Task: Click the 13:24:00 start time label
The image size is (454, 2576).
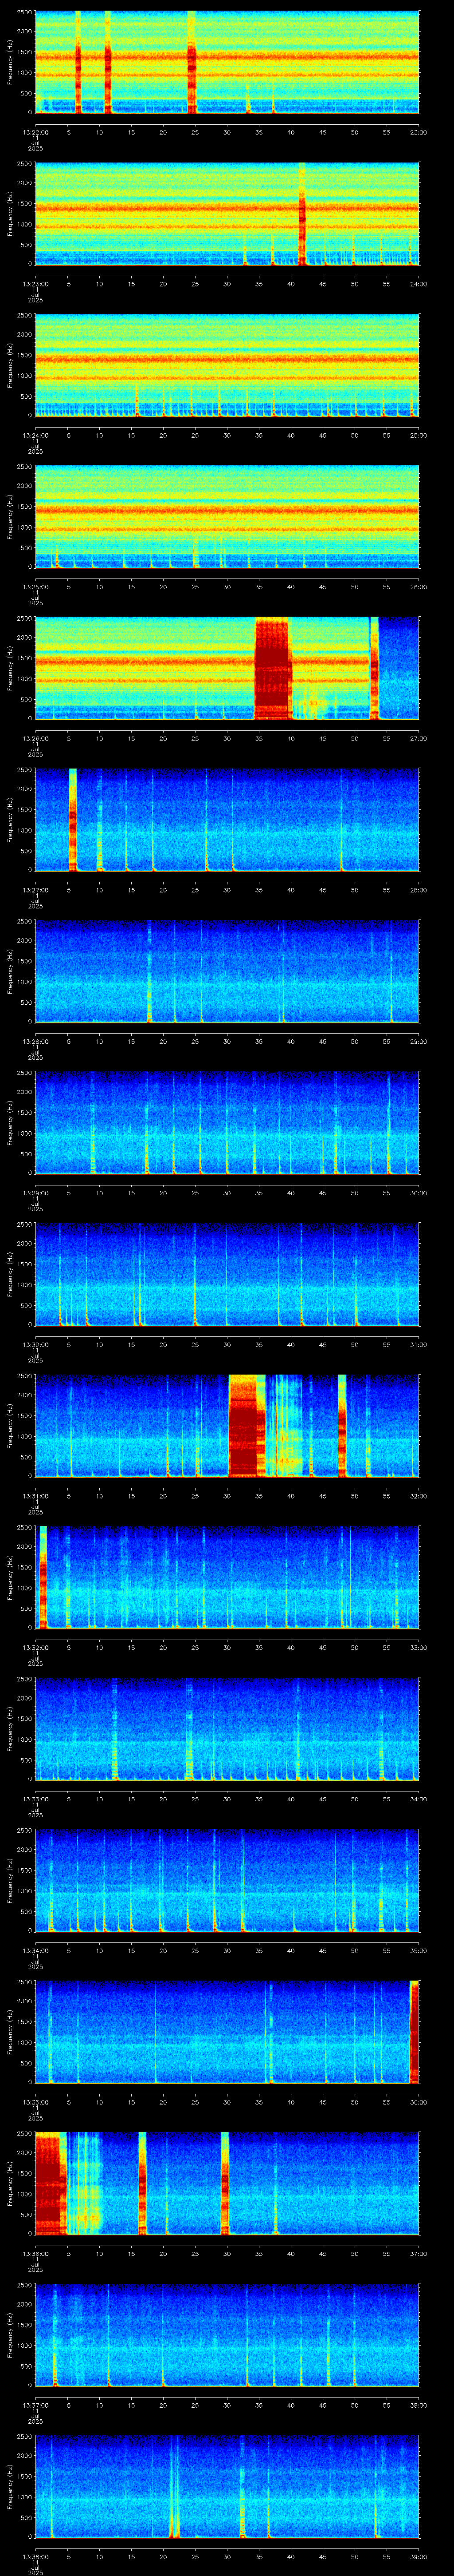Action: (35, 435)
